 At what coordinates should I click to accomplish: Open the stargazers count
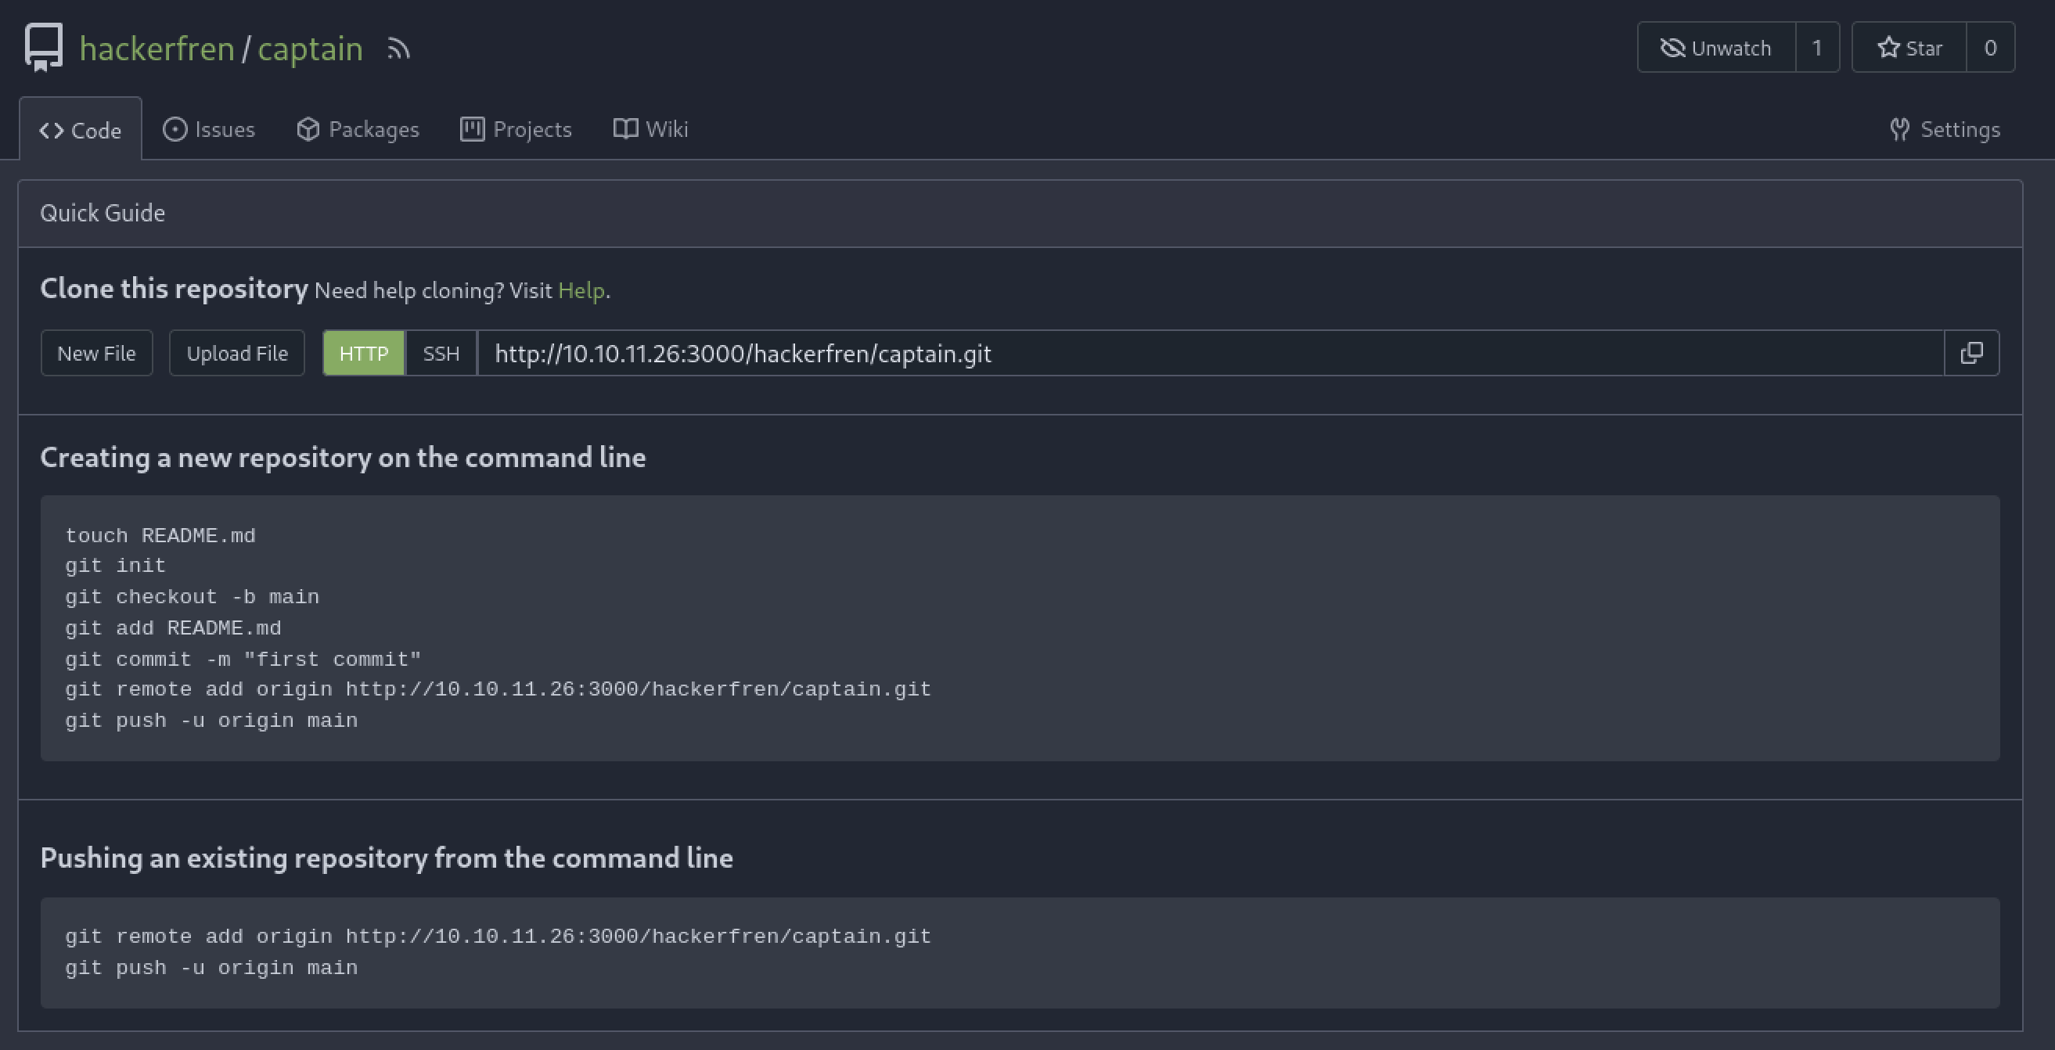(1990, 48)
